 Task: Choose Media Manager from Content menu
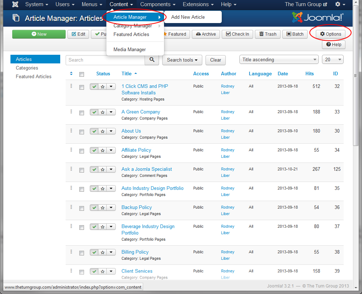tap(129, 50)
